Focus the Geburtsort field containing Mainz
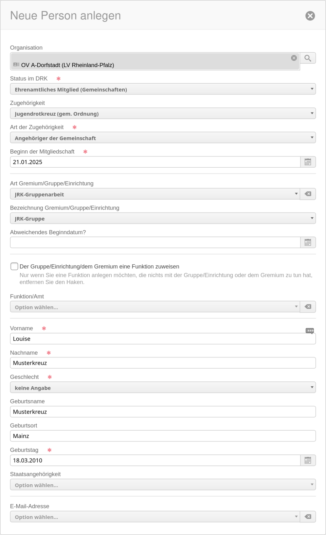This screenshot has width=326, height=535. (163, 436)
